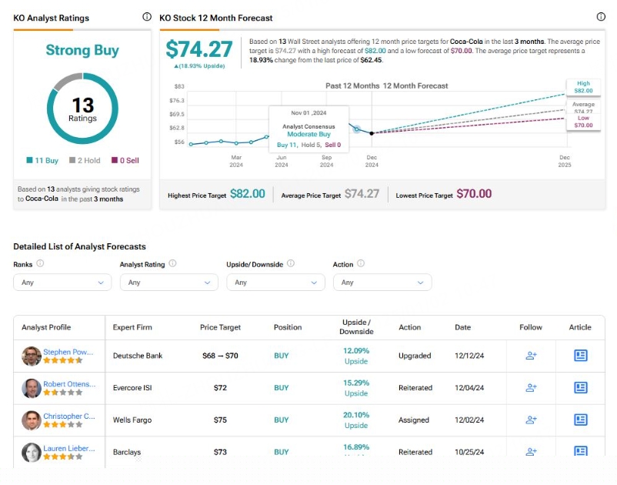The image size is (617, 485).
Task: Click the Expert Firm column header
Action: [132, 327]
